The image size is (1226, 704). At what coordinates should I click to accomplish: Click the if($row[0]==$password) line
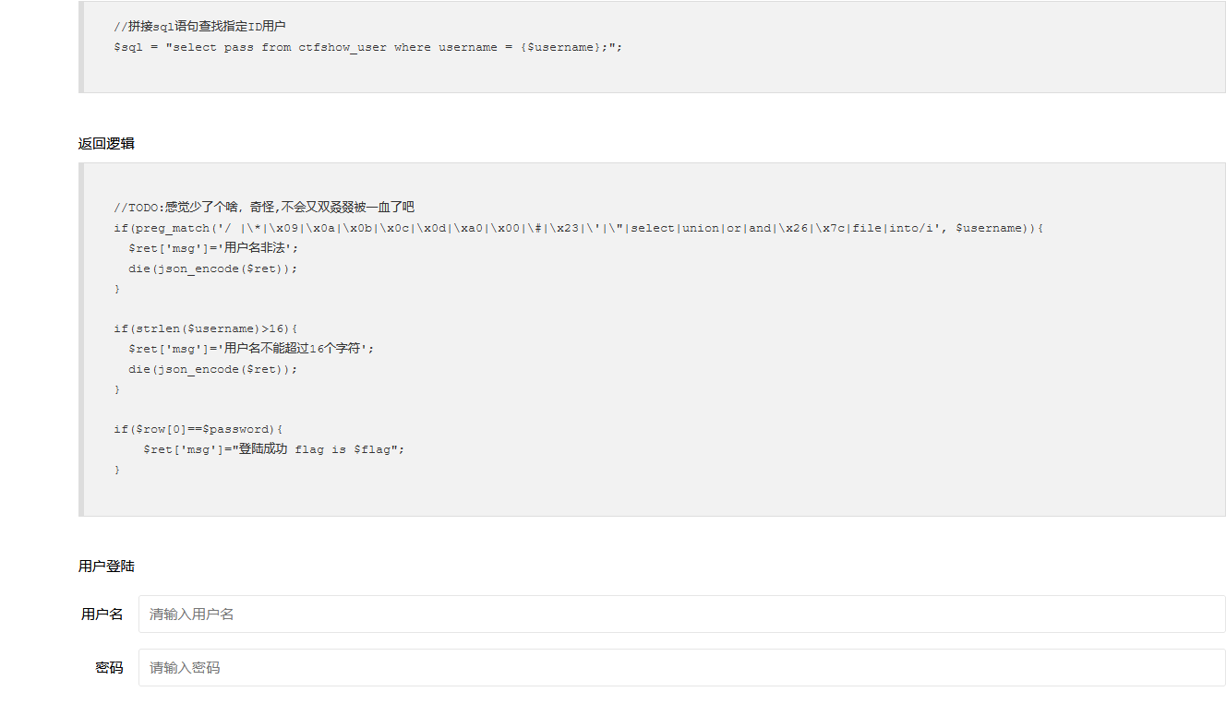pos(198,429)
